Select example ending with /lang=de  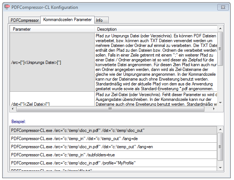(113, 139)
